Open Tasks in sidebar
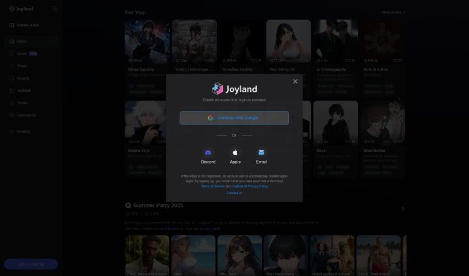469x276 pixels. point(31,102)
